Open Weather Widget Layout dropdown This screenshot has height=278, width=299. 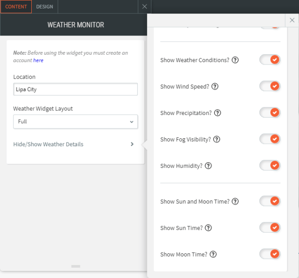[75, 121]
